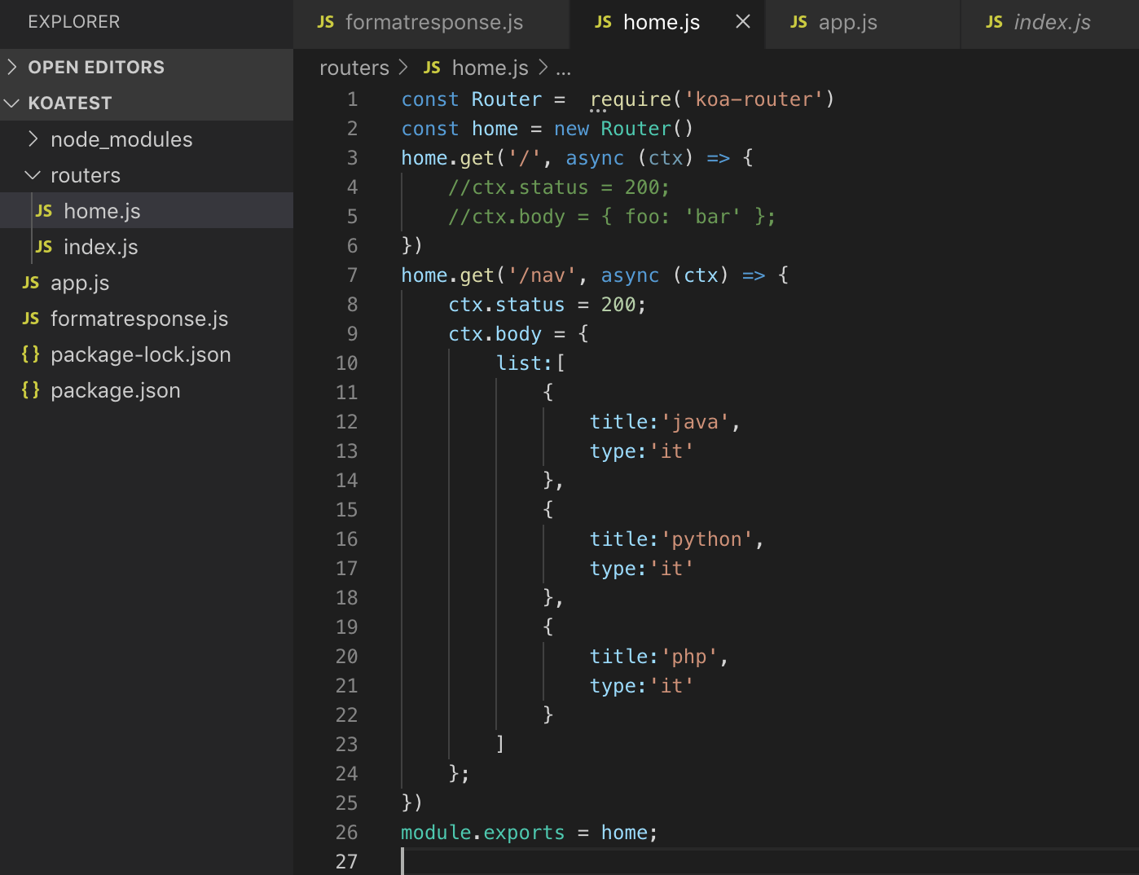This screenshot has width=1139, height=875.
Task: Click the braces icon beside package.json
Action: 31,390
